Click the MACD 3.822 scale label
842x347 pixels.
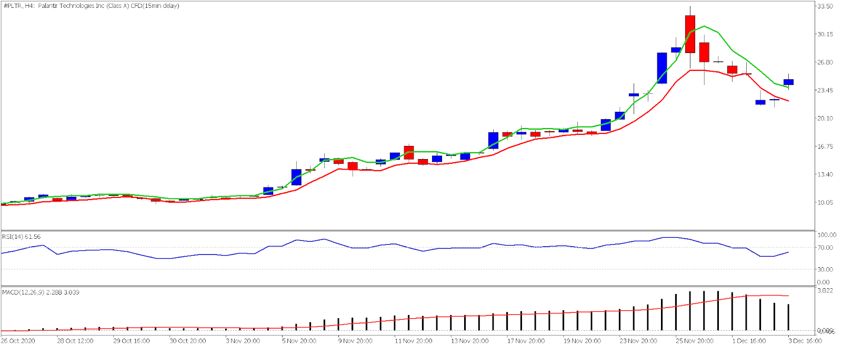click(824, 290)
